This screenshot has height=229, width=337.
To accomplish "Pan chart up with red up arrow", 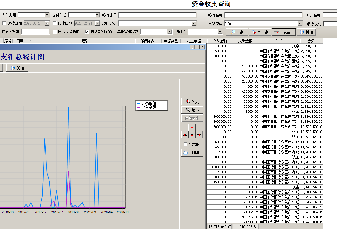I will [x=192, y=128].
